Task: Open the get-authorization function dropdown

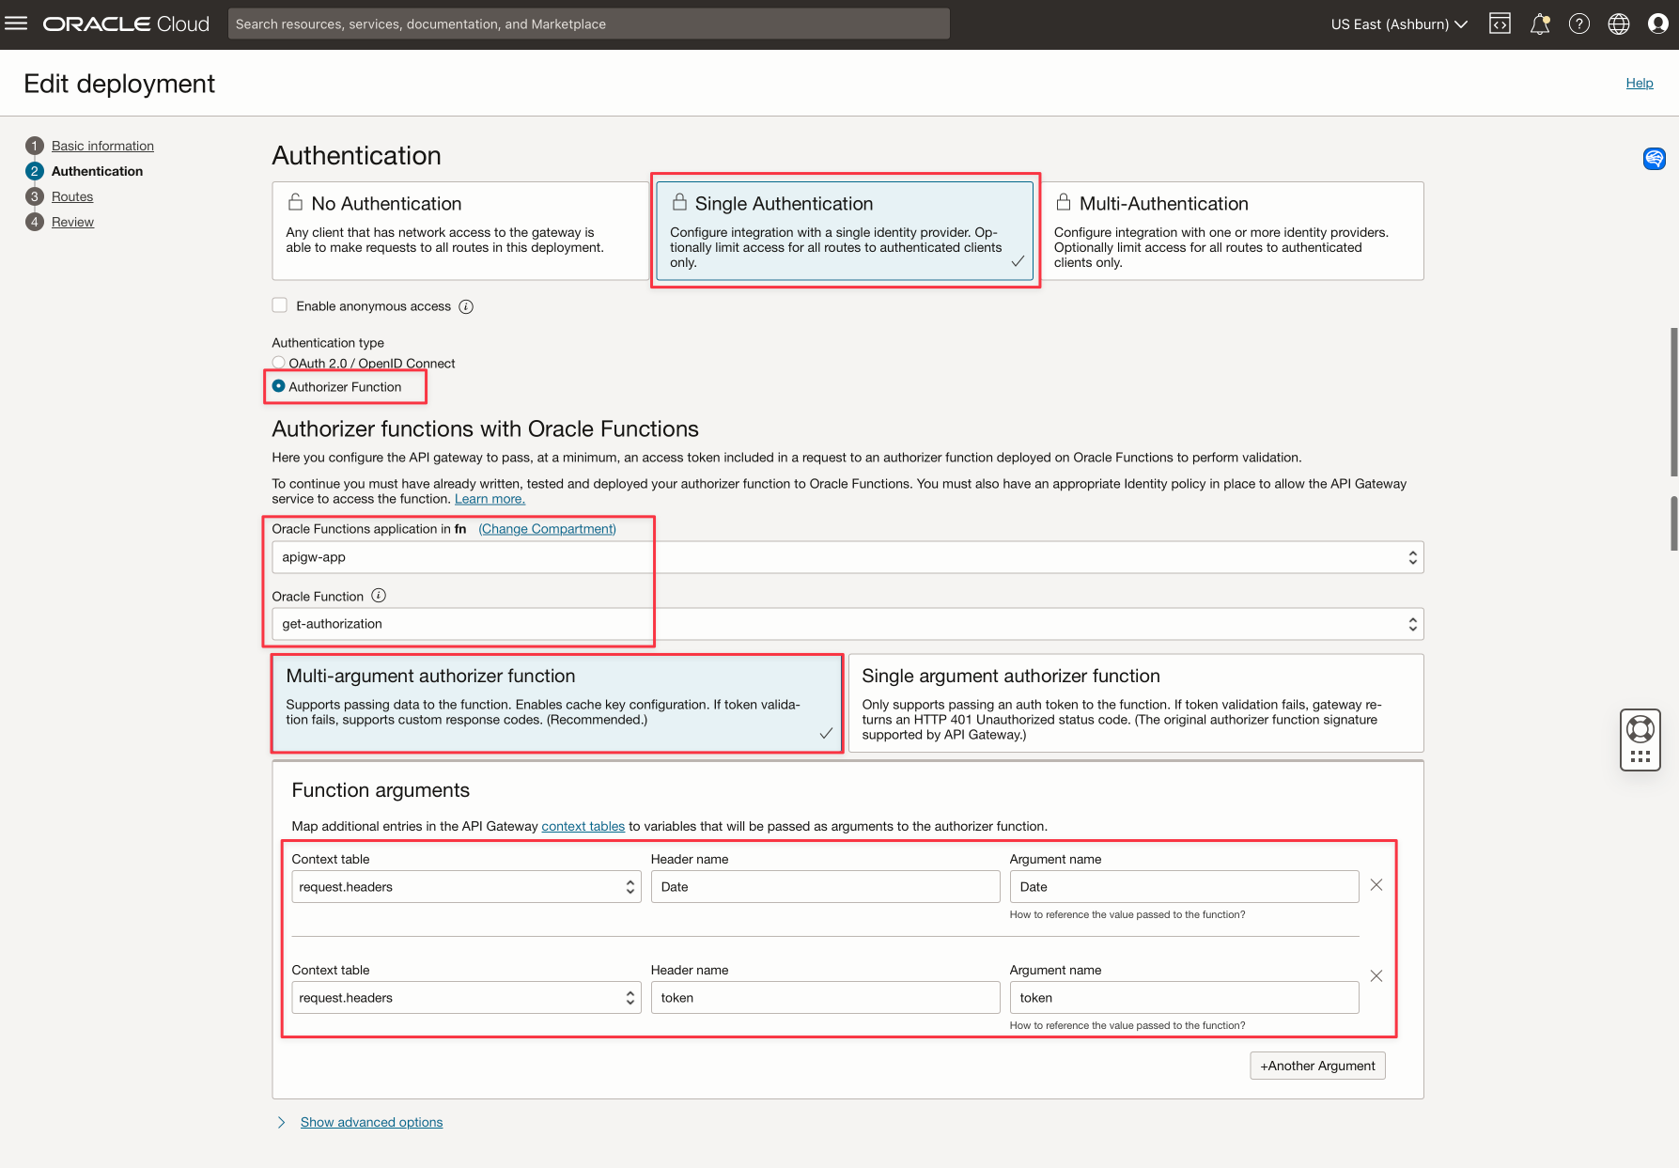Action: click(x=847, y=624)
